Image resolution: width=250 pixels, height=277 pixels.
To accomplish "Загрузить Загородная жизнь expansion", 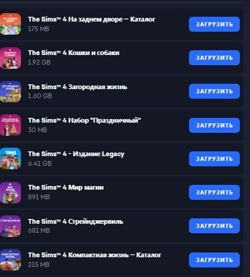I will 214,91.
